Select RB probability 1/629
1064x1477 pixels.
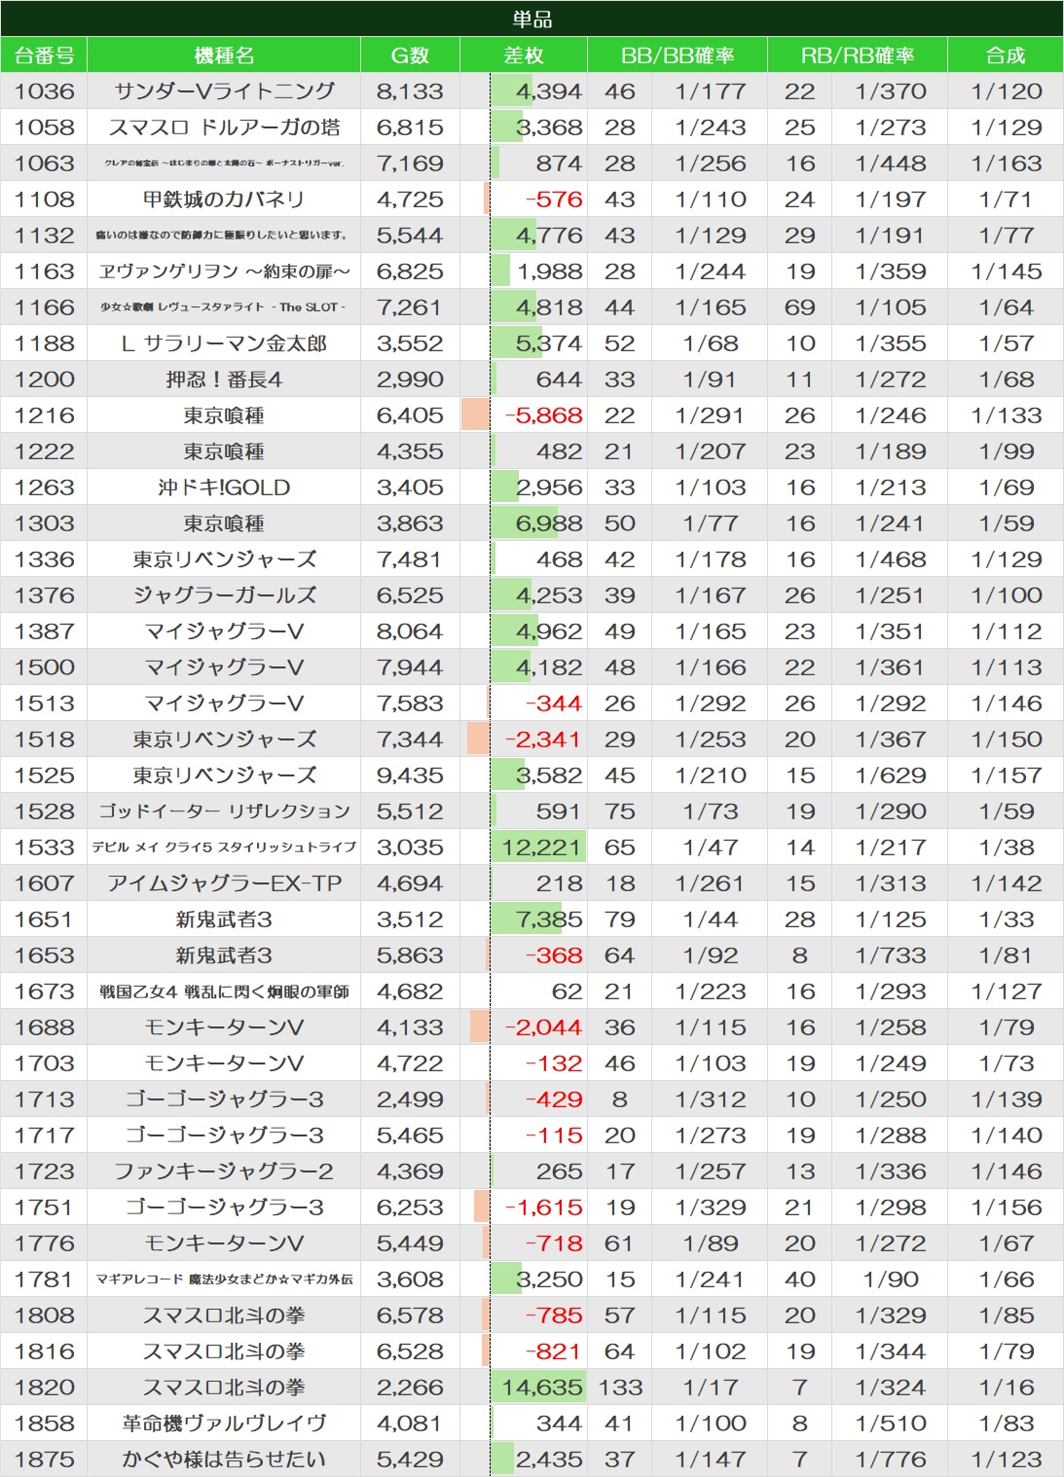click(891, 775)
